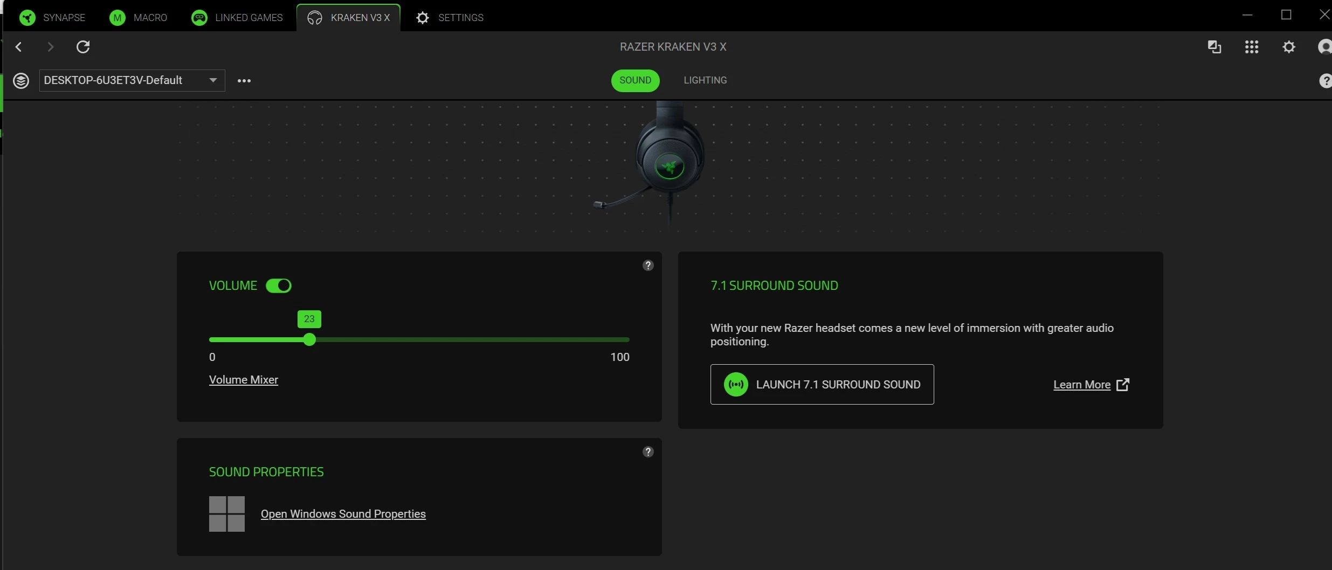Open the Volume Mixer link
The height and width of the screenshot is (570, 1332).
pyautogui.click(x=244, y=380)
